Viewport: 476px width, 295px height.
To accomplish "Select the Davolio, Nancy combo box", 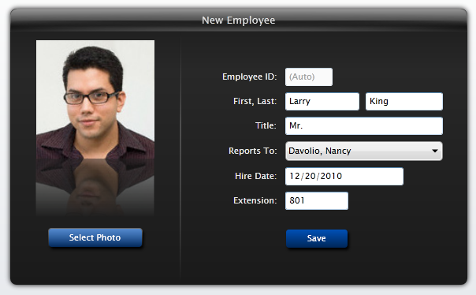I will (x=363, y=151).
